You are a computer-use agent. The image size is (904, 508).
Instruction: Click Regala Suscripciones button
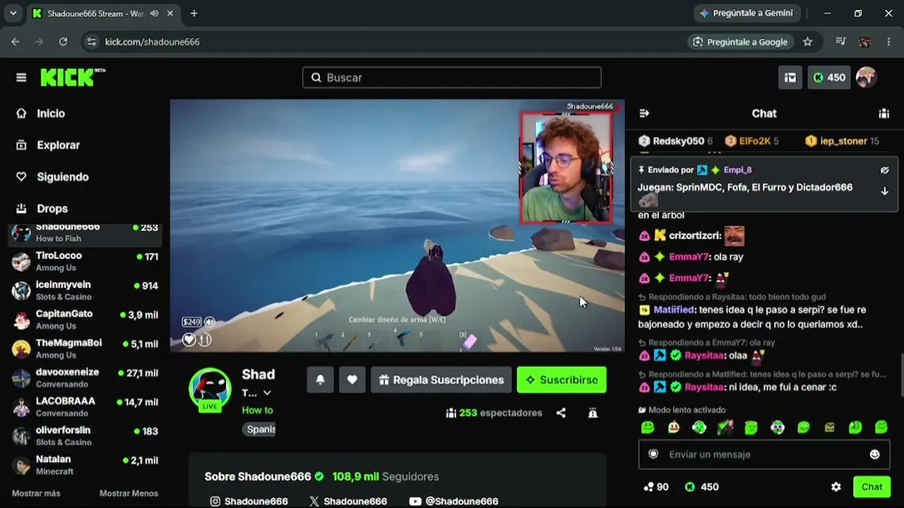(441, 380)
